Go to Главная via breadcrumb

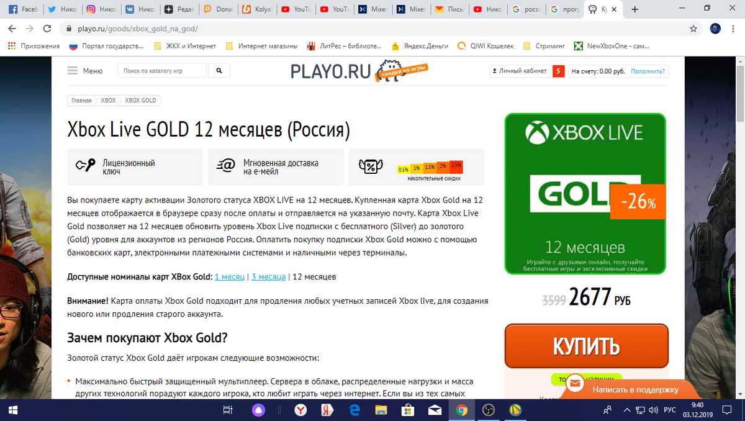point(81,100)
